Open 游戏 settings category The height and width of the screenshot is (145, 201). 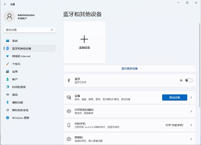click(29, 95)
